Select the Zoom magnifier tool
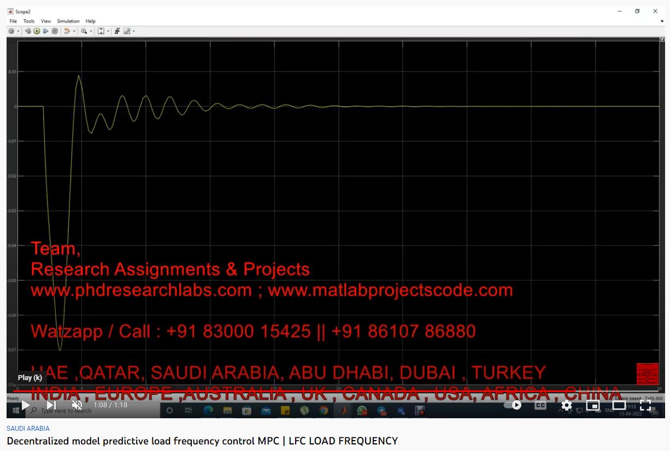 (84, 31)
